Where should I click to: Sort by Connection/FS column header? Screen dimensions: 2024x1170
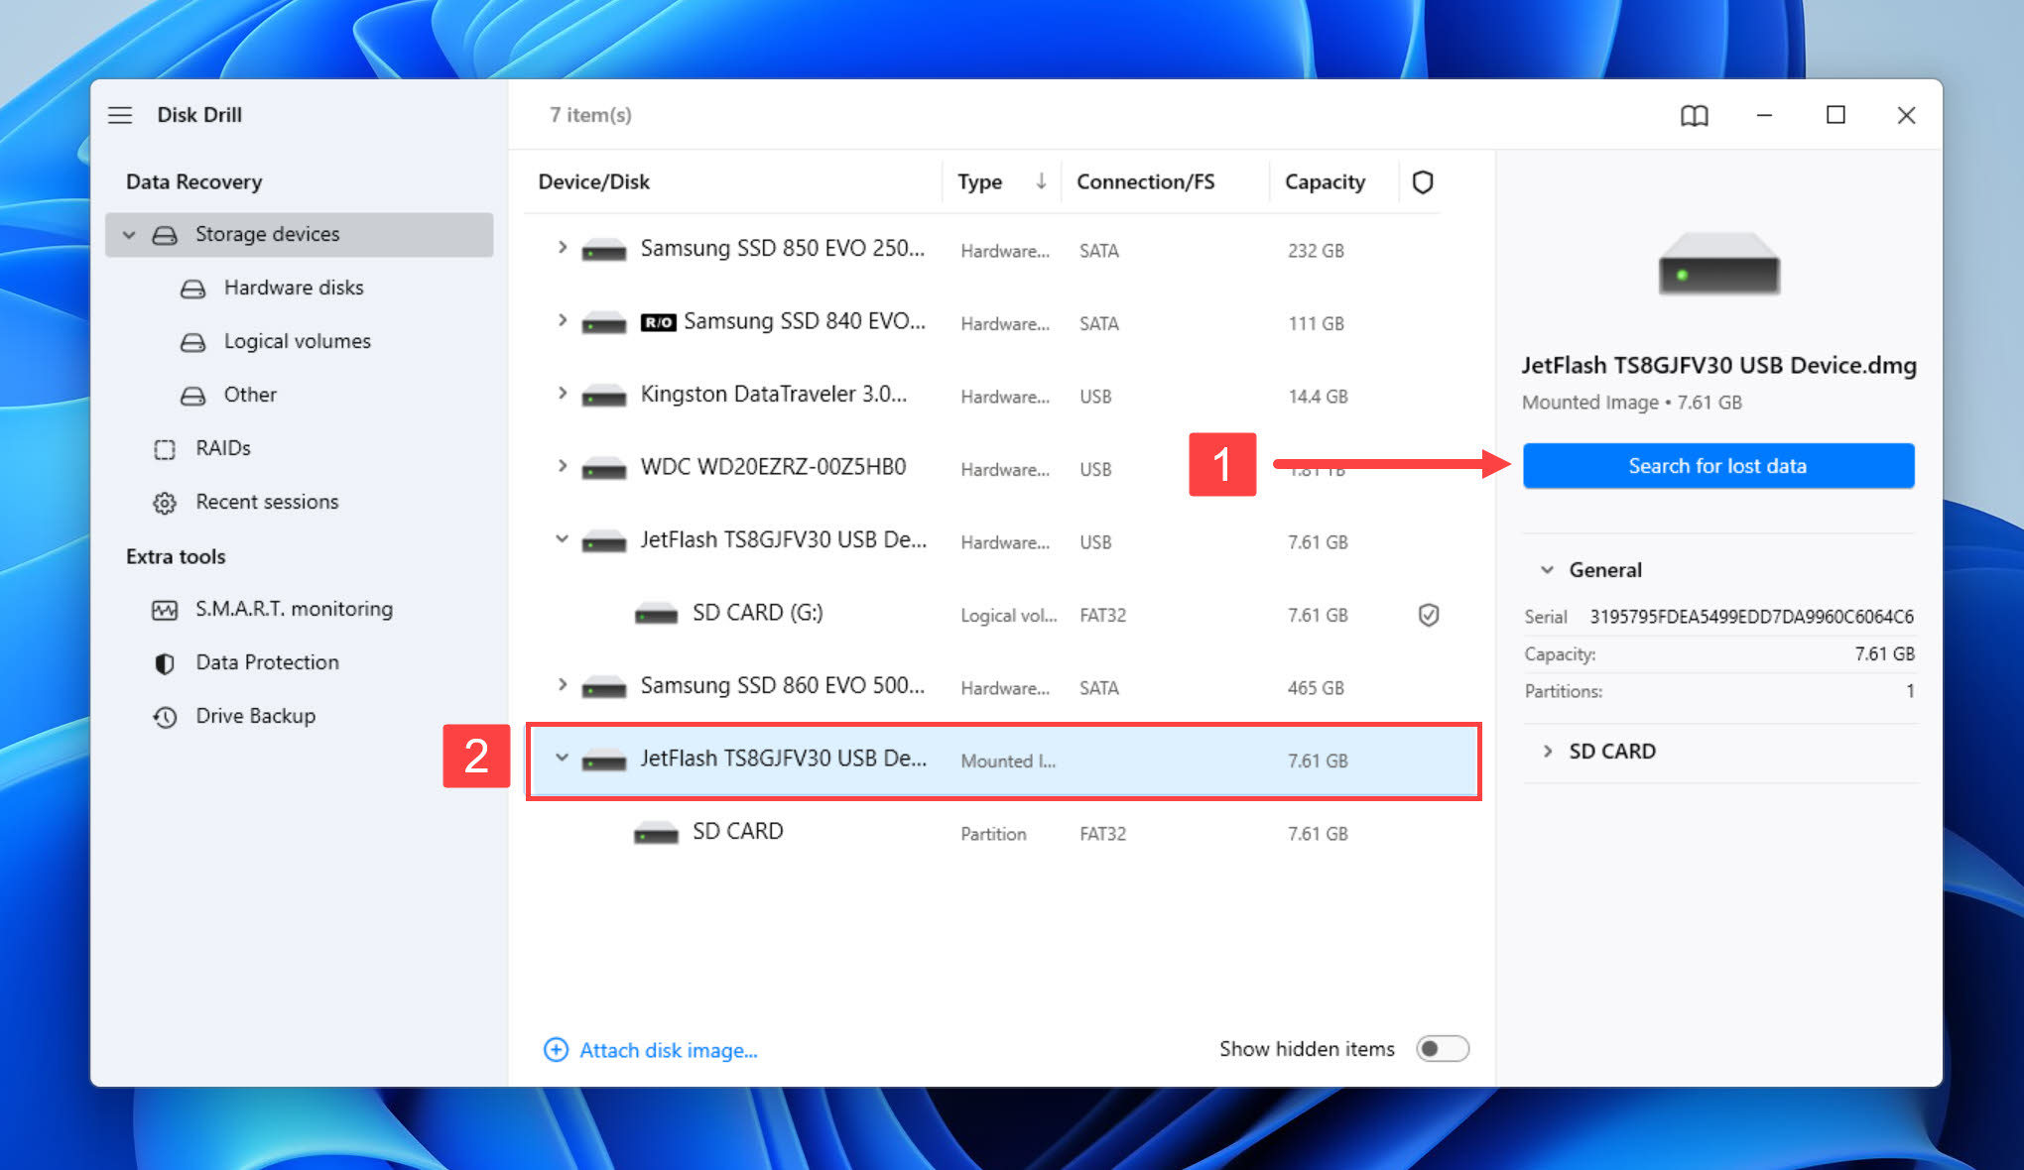point(1145,182)
